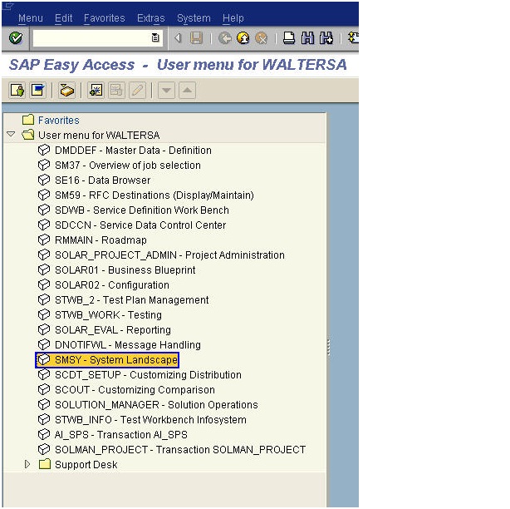Image resolution: width=510 pixels, height=509 pixels.
Task: Expand the Support Desk folder
Action: click(27, 464)
